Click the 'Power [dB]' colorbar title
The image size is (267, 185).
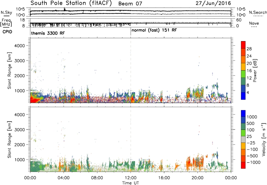(255, 70)
